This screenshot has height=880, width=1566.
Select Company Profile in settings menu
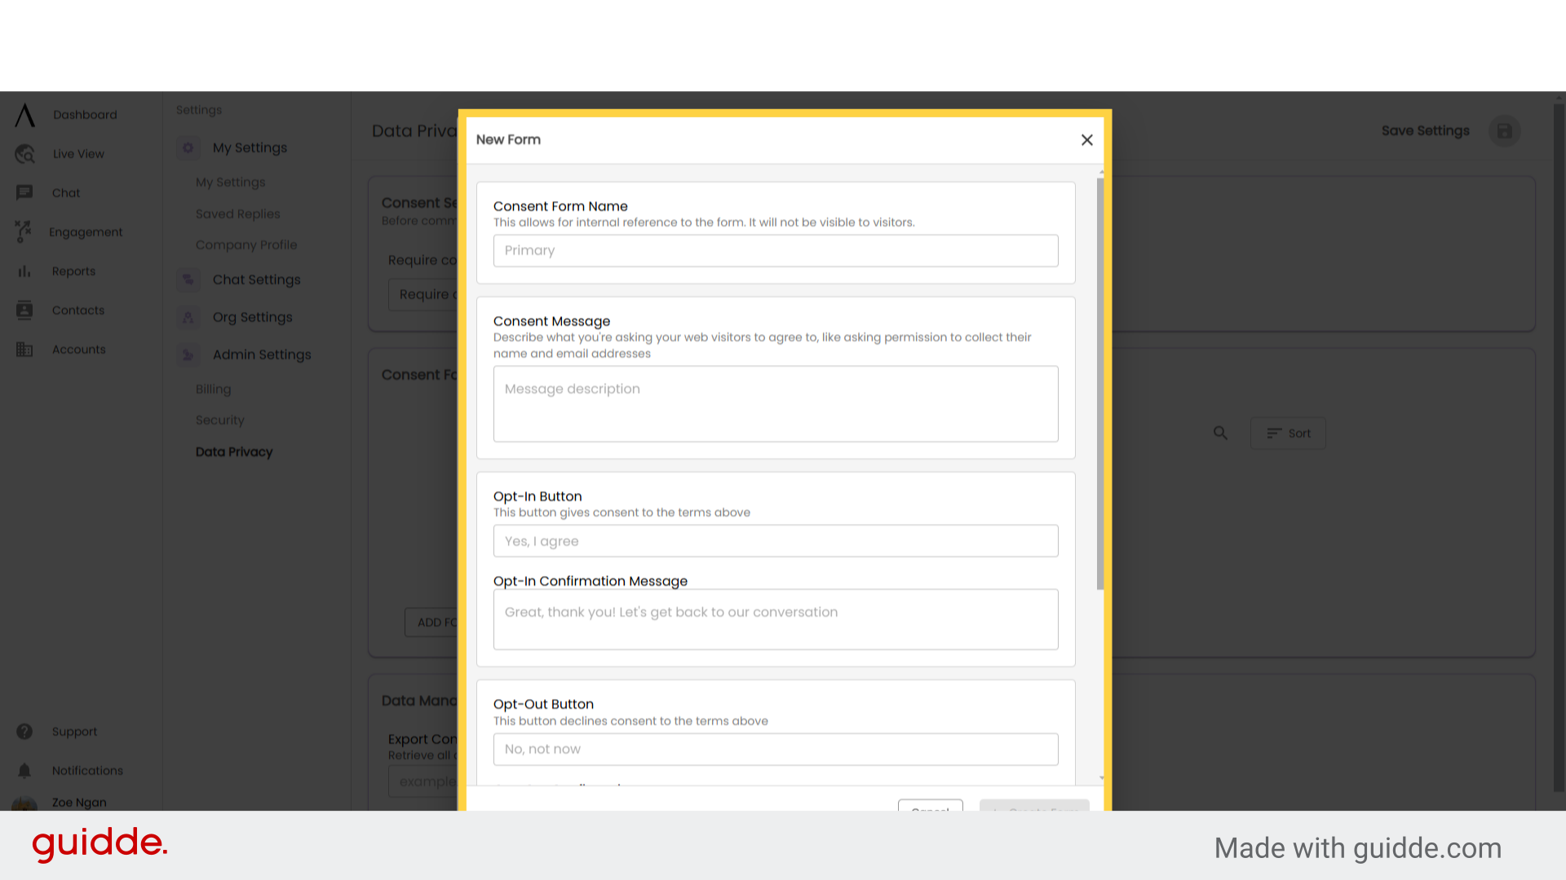pos(246,245)
